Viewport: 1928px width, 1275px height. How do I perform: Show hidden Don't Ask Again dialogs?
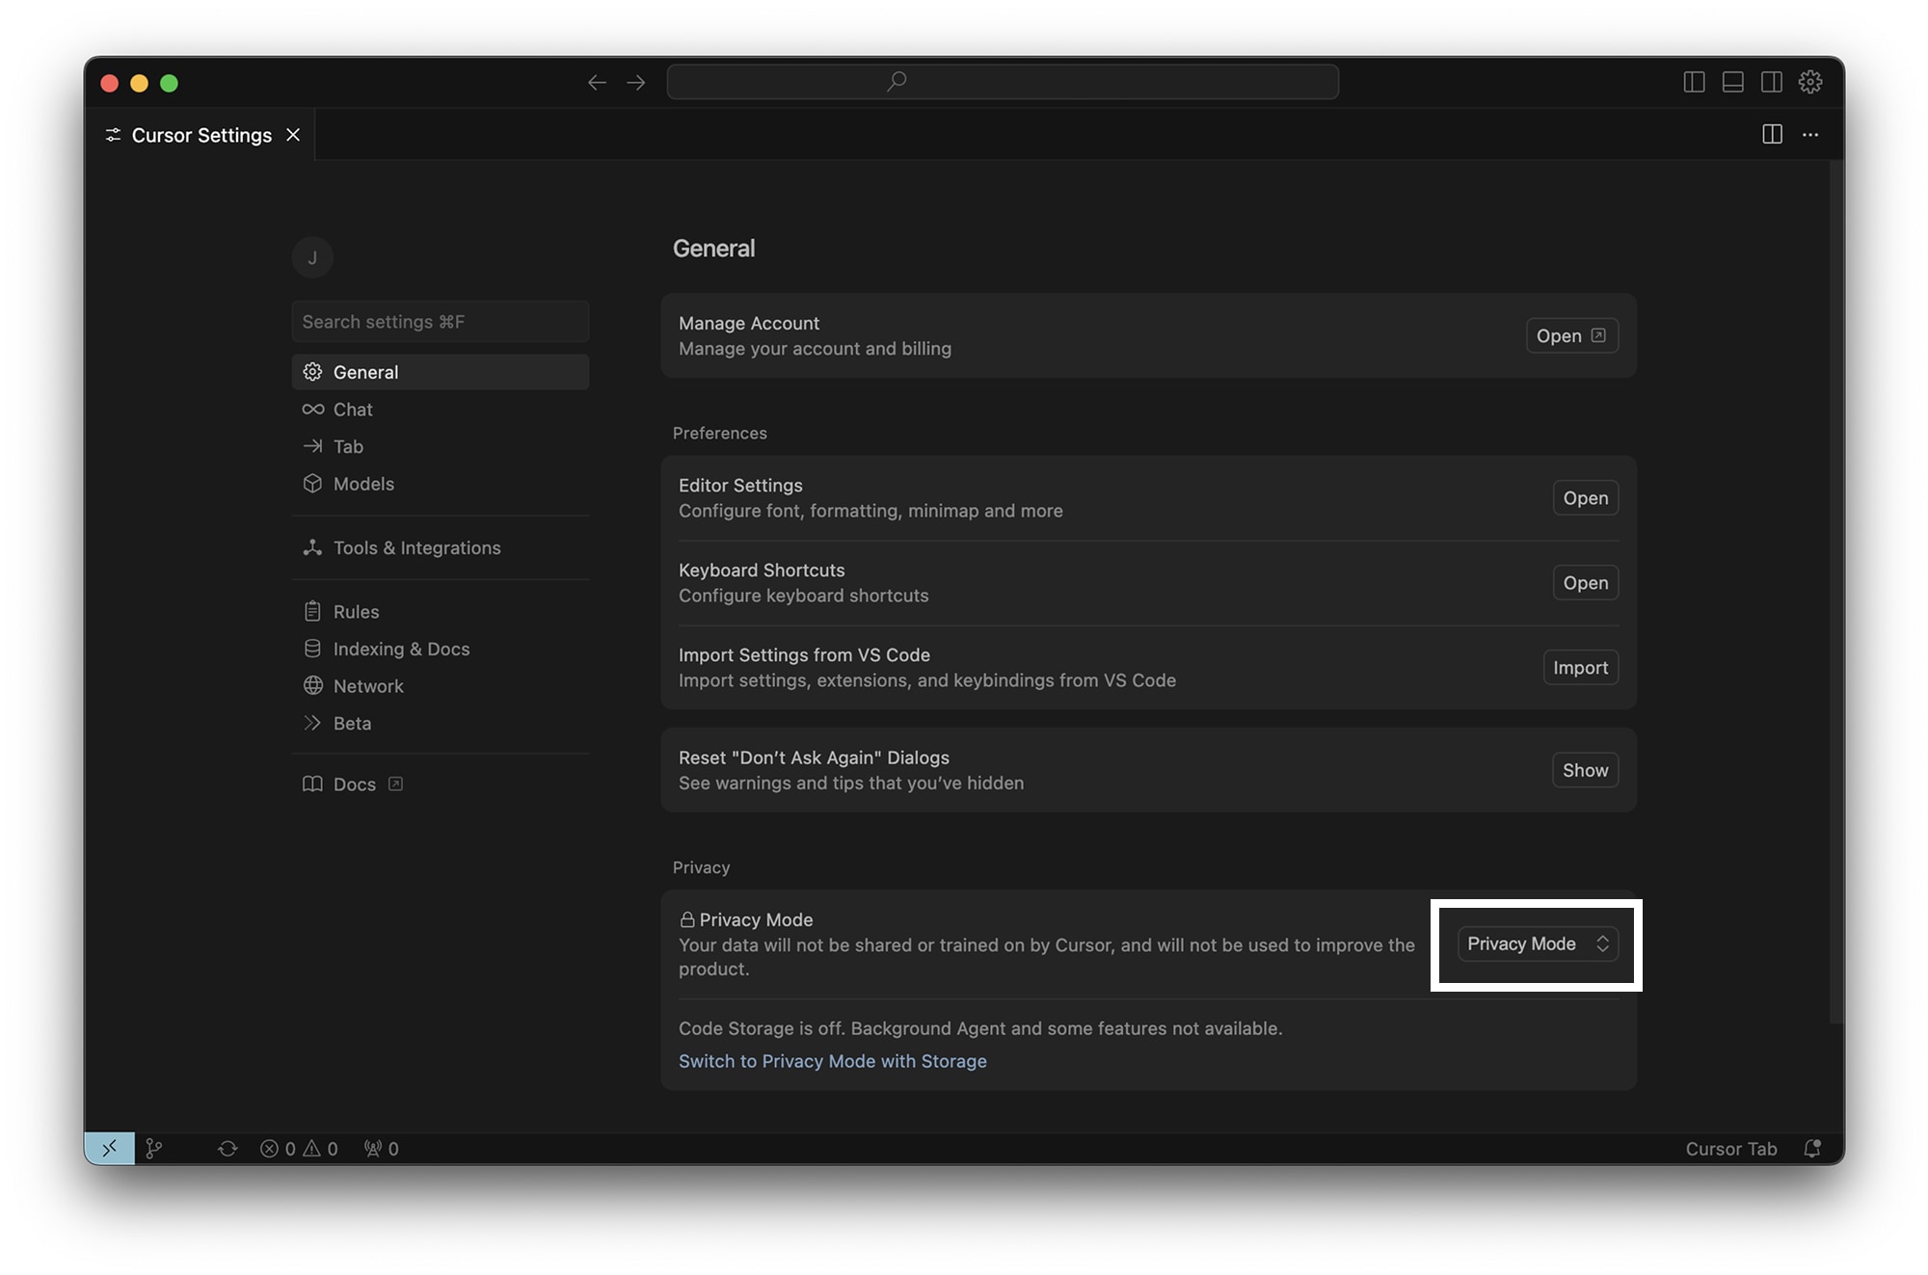(x=1586, y=770)
